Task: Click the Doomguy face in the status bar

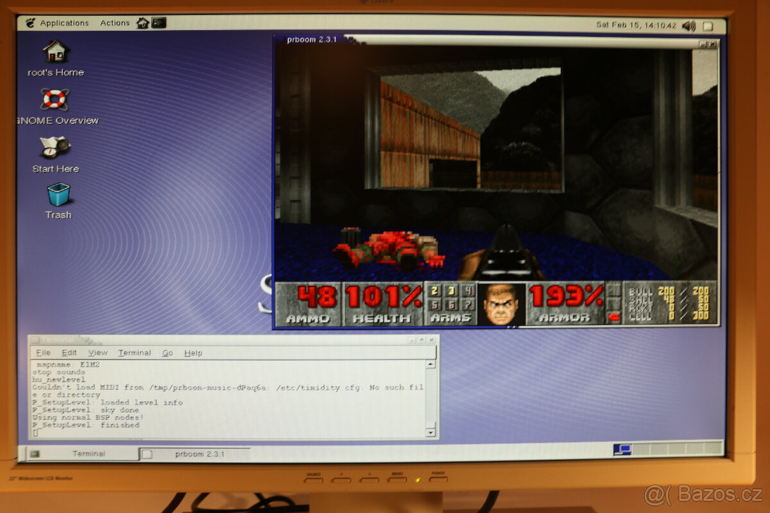Action: [x=501, y=304]
